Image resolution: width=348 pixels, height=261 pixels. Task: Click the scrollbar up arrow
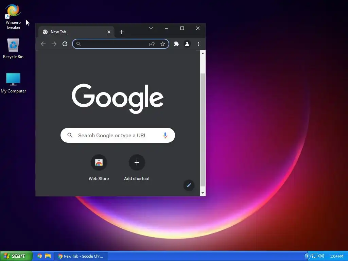click(x=203, y=53)
